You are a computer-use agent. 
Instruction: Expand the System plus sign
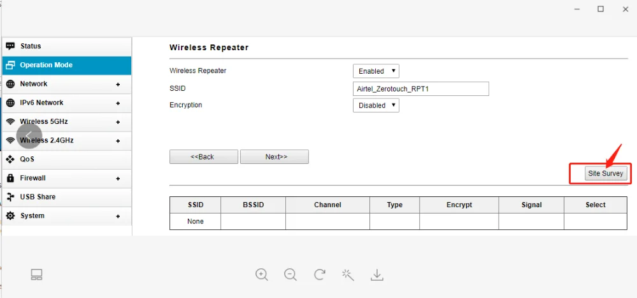click(118, 216)
